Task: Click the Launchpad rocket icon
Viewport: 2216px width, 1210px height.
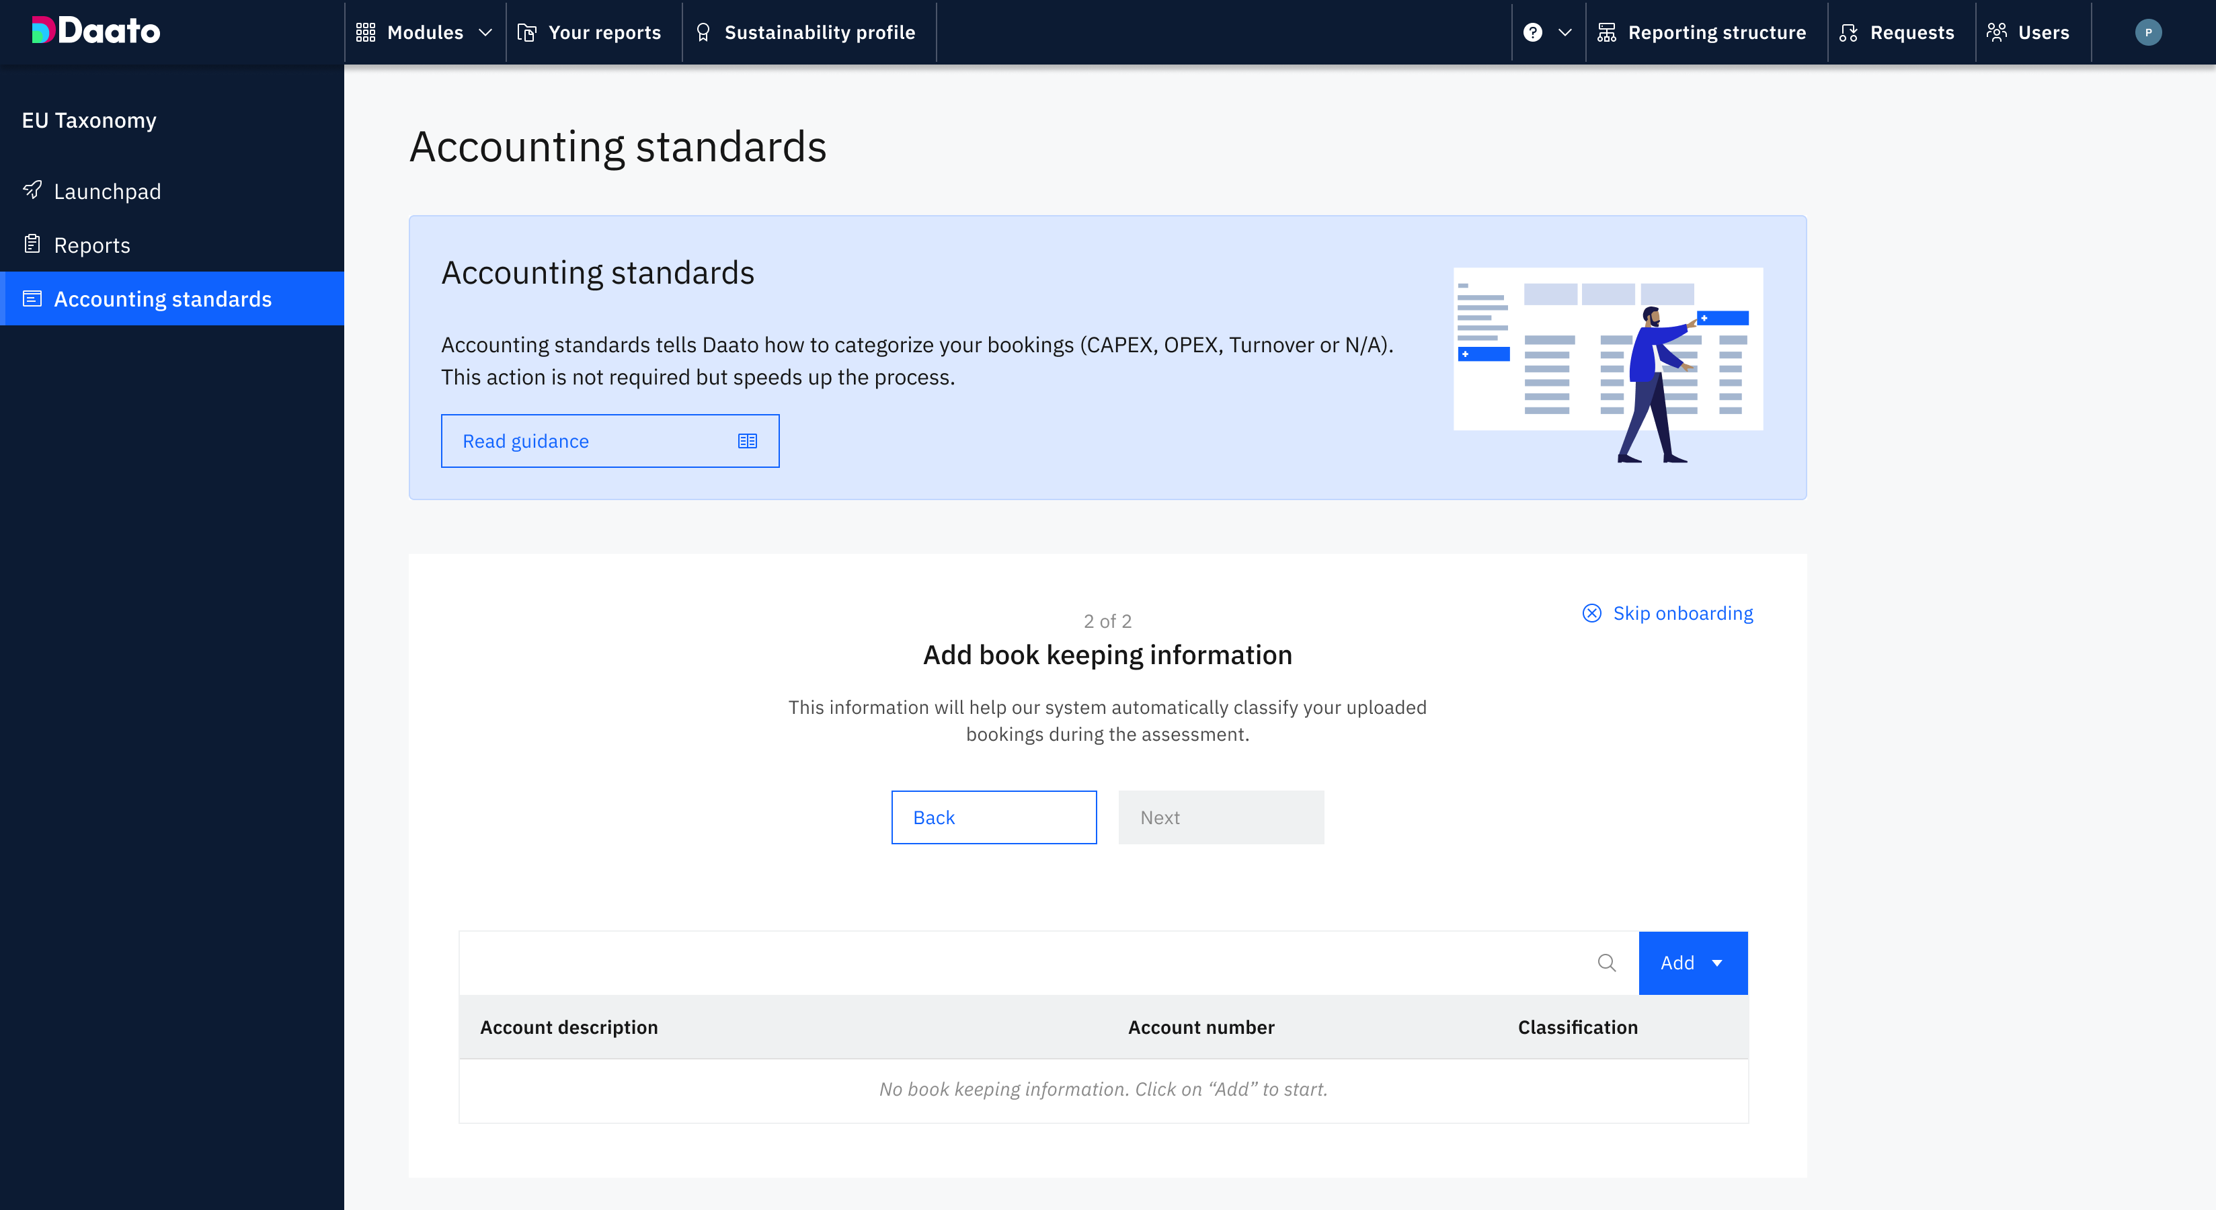Action: tap(33, 190)
